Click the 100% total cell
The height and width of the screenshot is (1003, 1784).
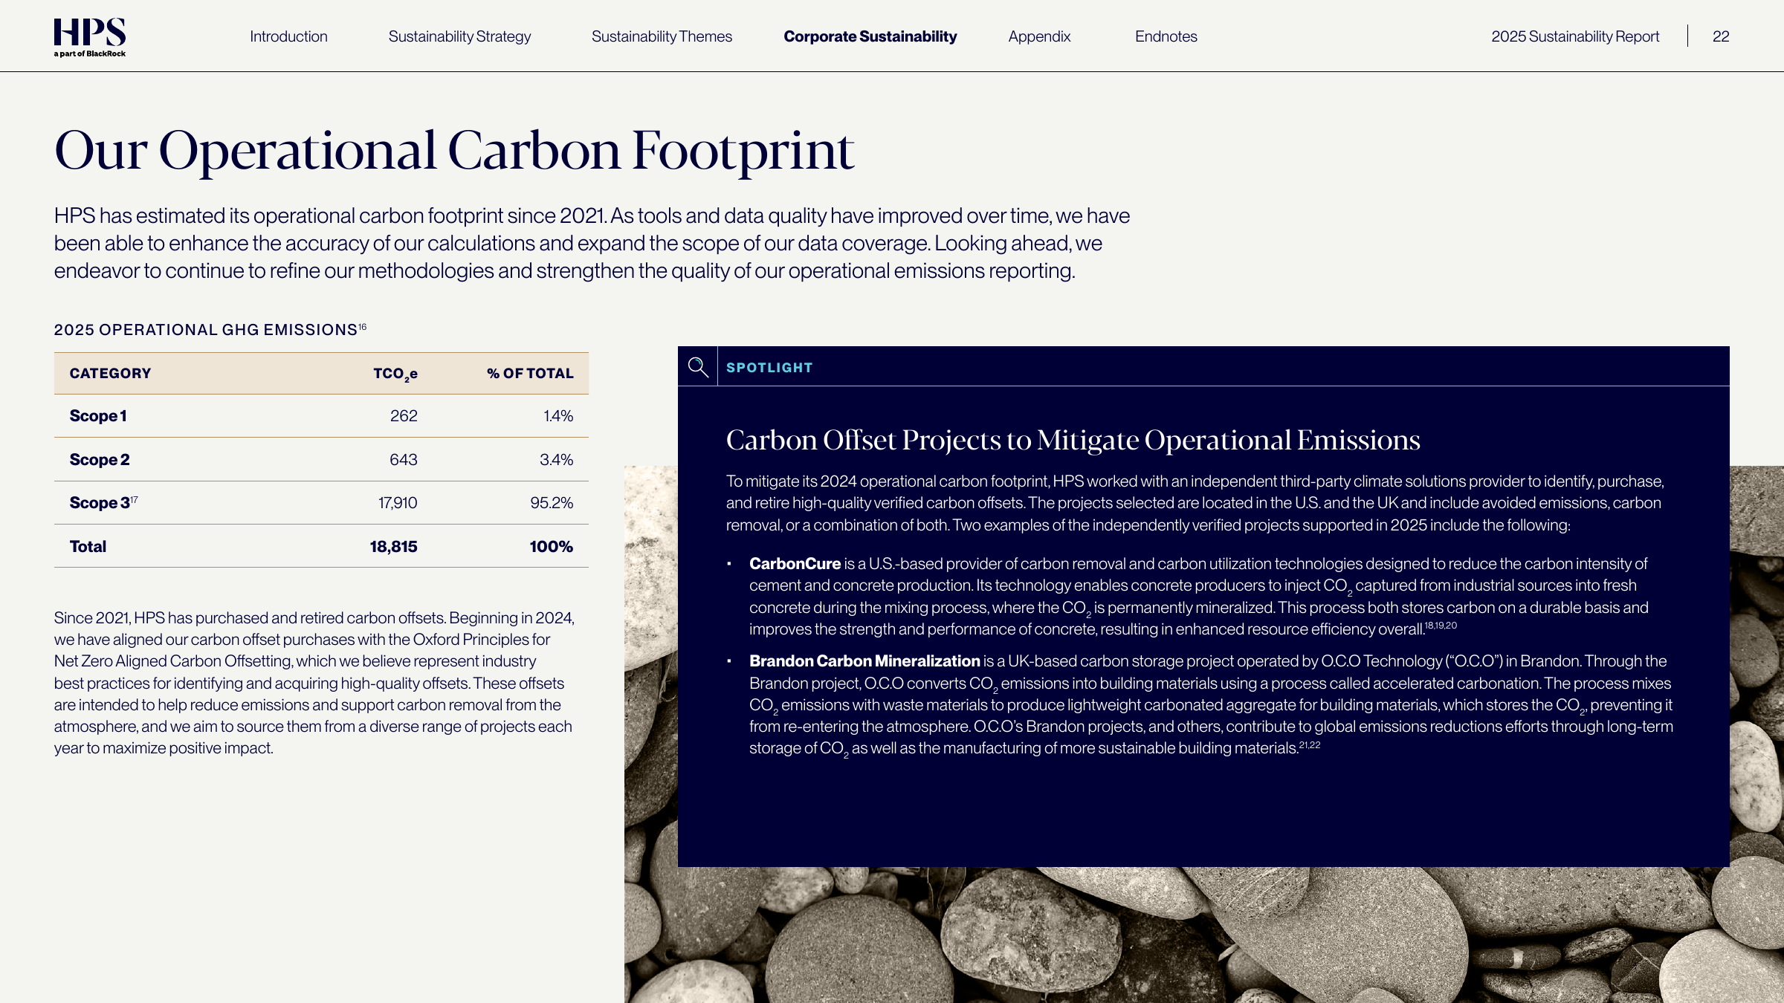tap(551, 547)
